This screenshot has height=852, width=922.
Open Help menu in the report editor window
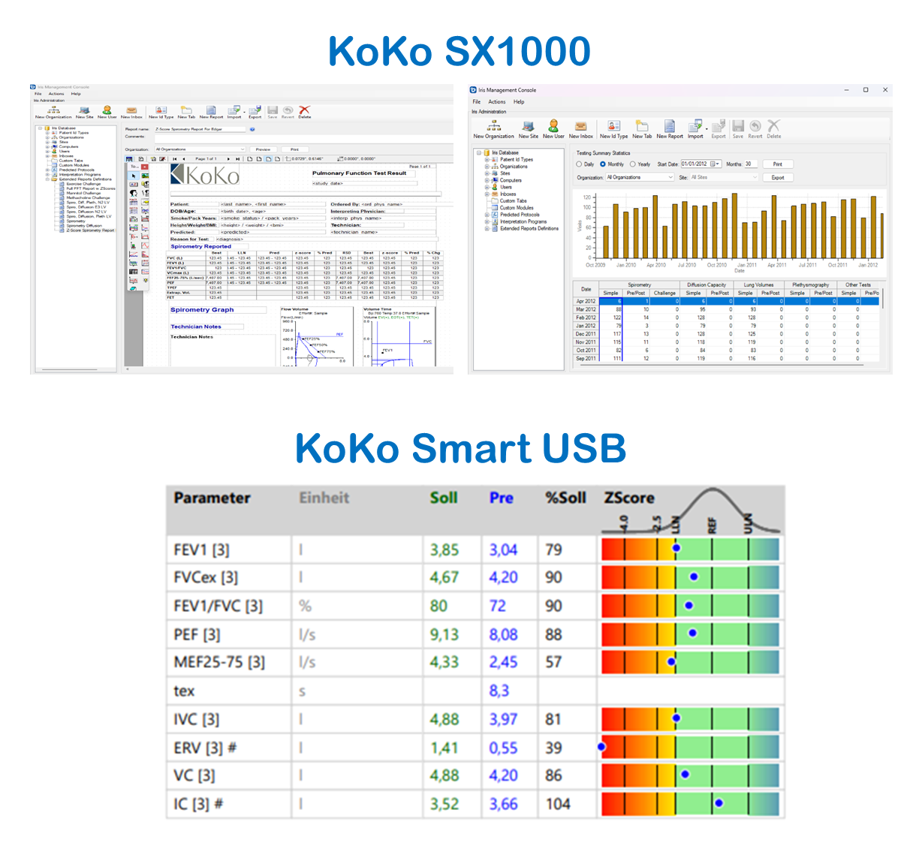(76, 94)
